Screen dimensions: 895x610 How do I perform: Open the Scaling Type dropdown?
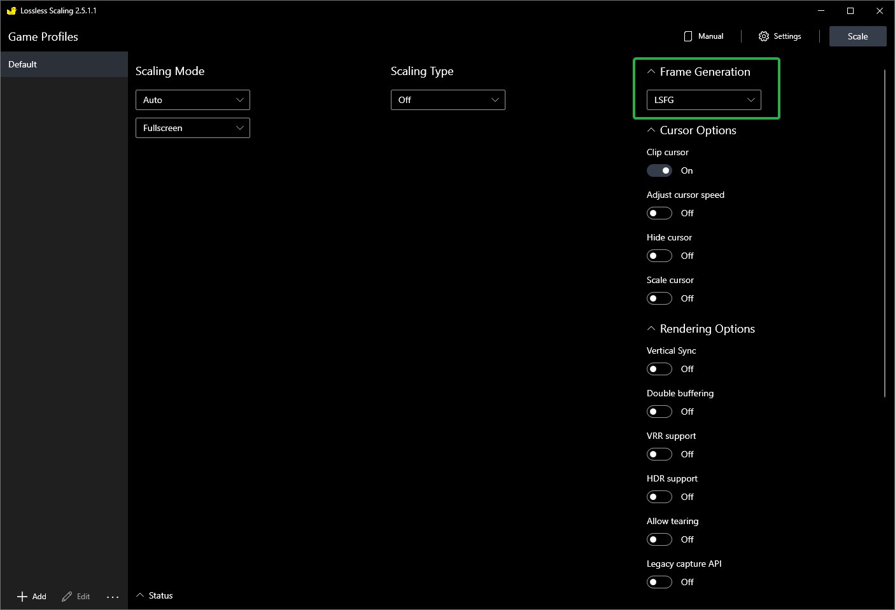click(447, 100)
